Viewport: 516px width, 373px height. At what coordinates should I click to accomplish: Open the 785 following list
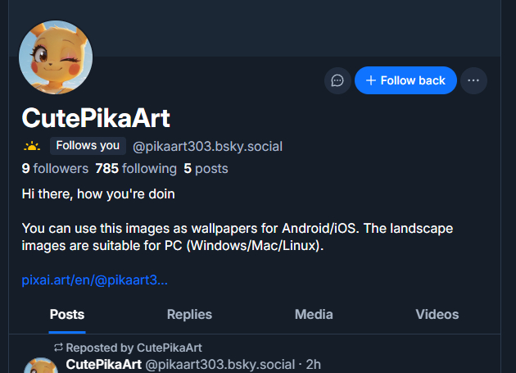pyautogui.click(x=136, y=169)
